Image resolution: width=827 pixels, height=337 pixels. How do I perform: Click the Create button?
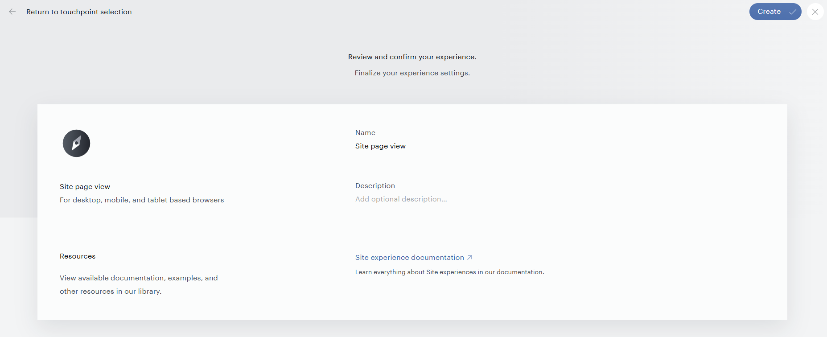(x=775, y=12)
